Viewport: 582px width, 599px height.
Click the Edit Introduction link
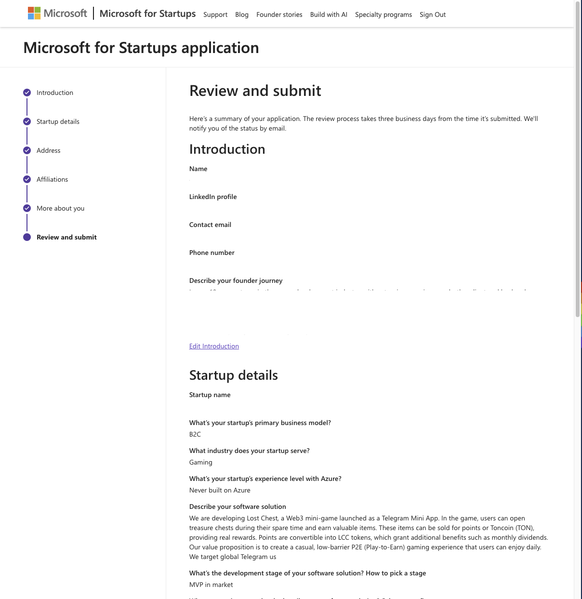[214, 346]
